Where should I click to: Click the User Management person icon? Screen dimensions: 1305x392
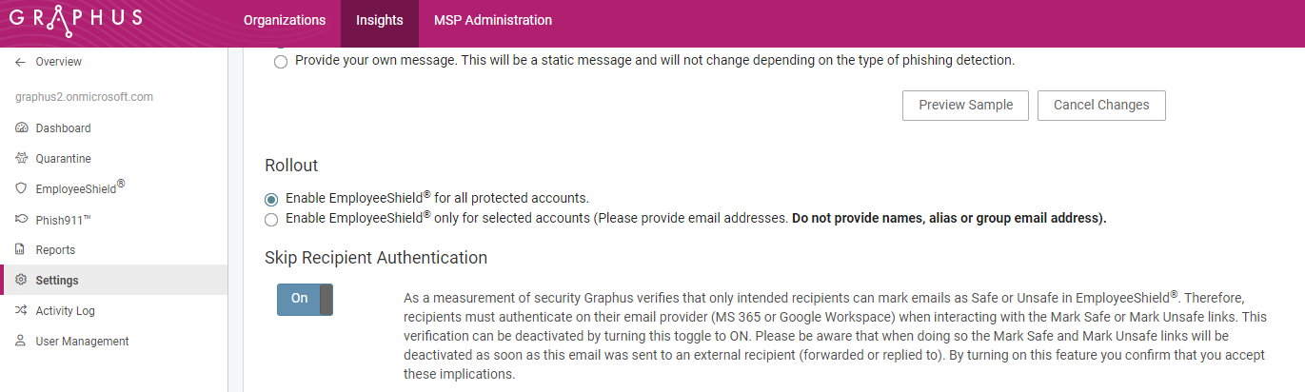pos(22,342)
